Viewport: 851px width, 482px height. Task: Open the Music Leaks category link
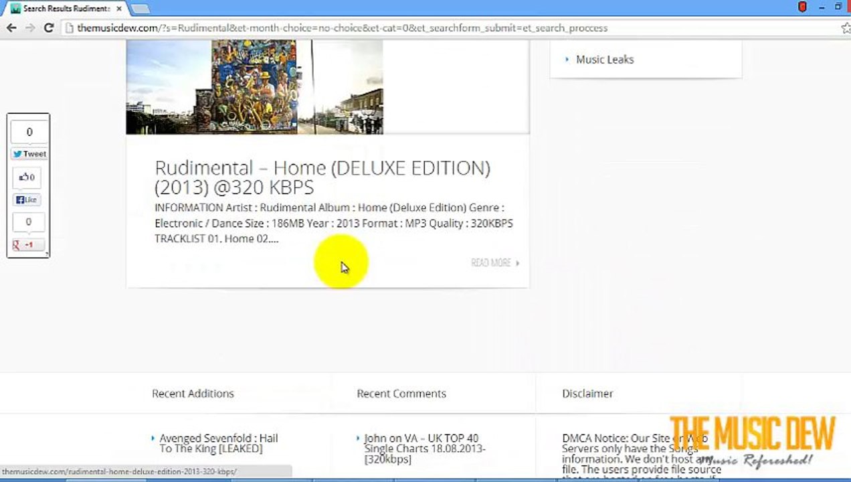pos(605,60)
